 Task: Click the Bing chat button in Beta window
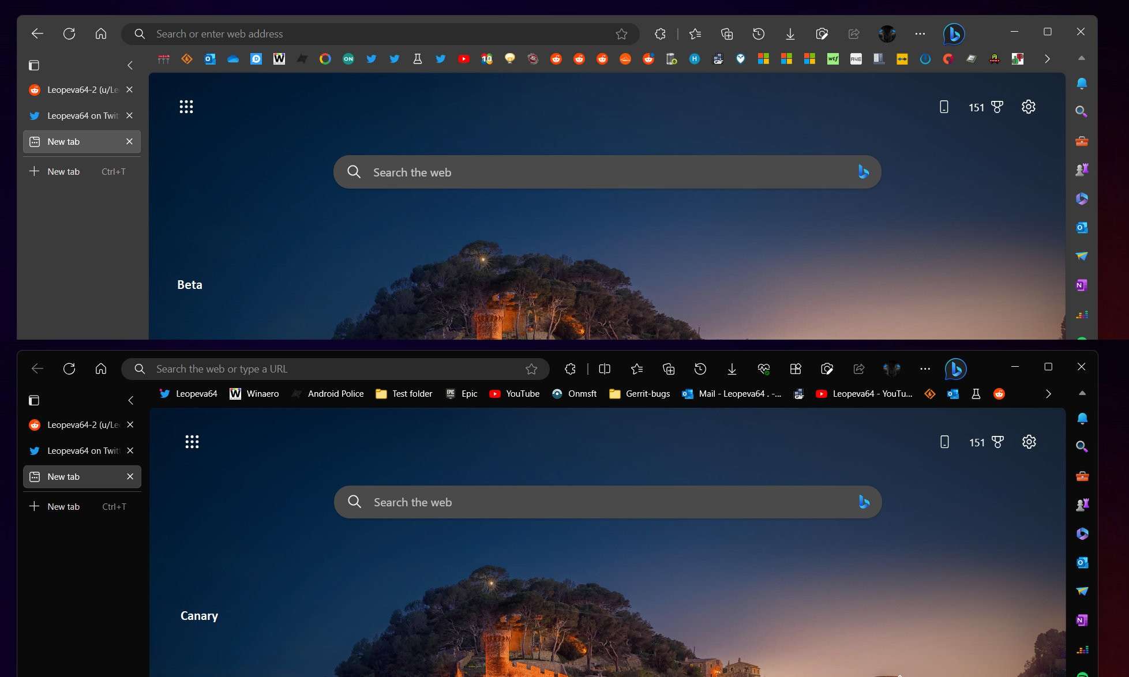click(x=954, y=34)
